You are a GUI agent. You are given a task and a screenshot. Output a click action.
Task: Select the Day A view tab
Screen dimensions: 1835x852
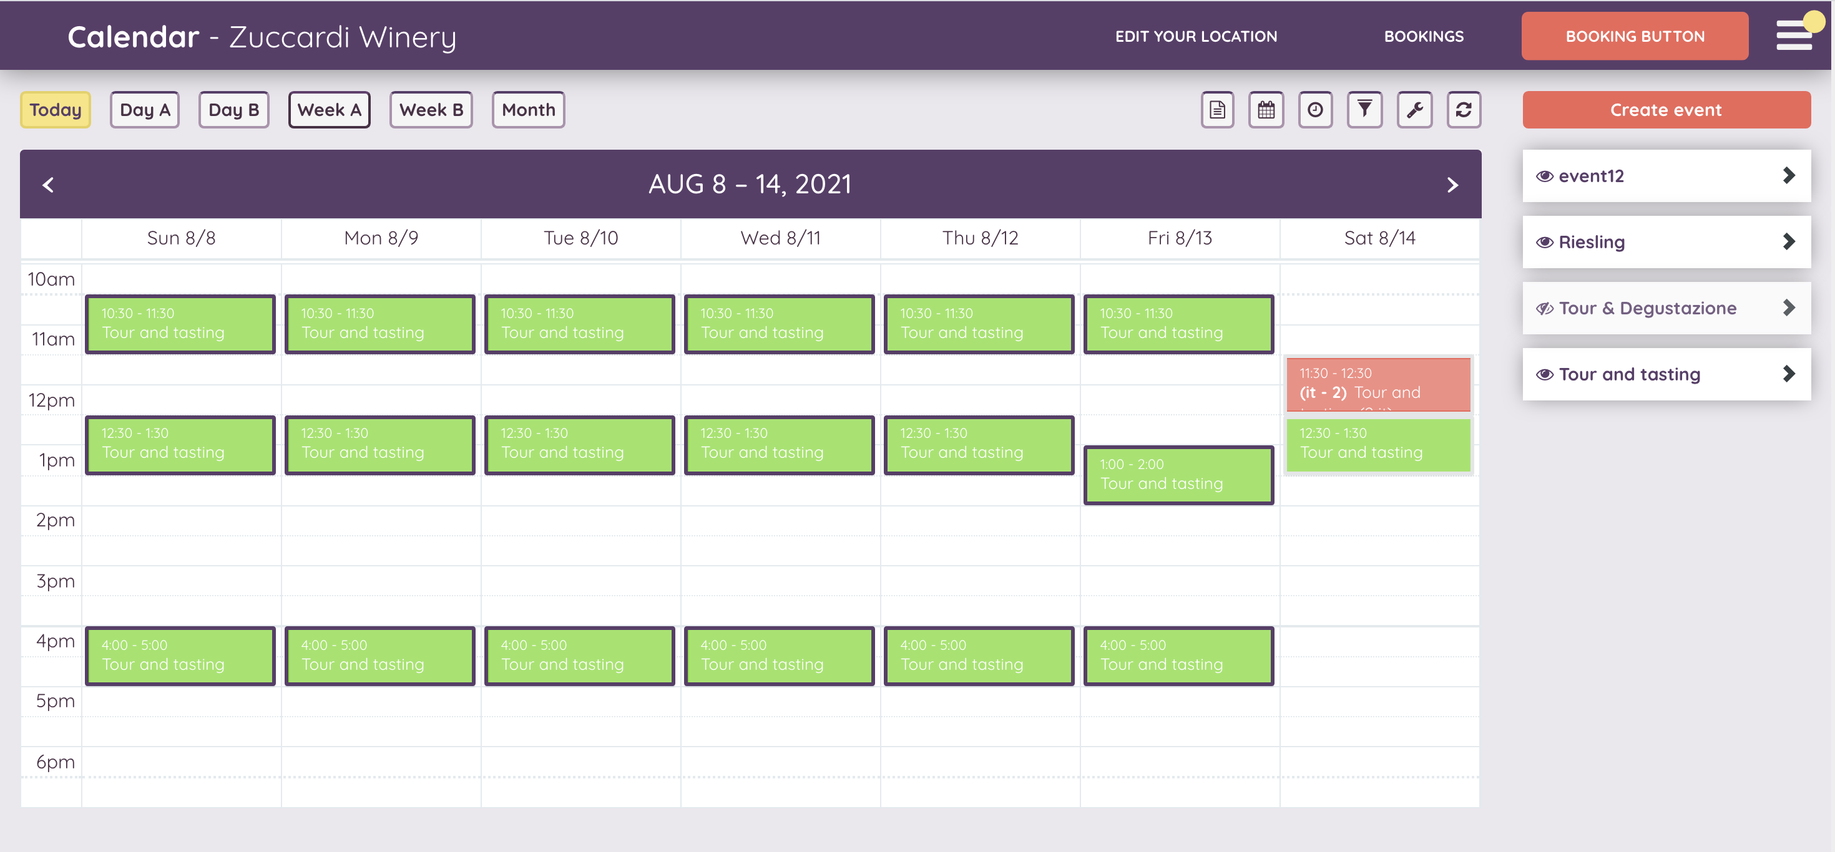(x=145, y=110)
